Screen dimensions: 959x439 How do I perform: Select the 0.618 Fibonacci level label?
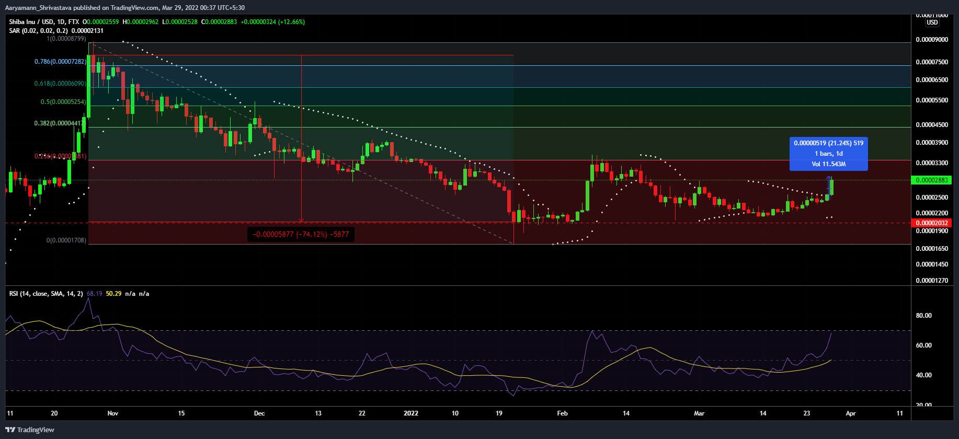(60, 84)
